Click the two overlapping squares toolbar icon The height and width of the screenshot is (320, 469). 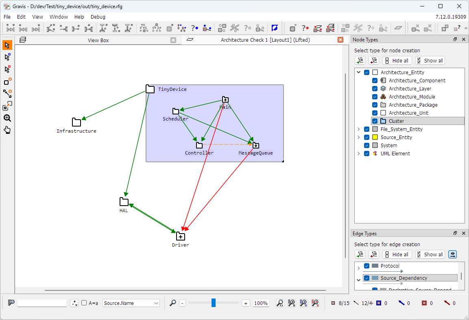coord(445,28)
